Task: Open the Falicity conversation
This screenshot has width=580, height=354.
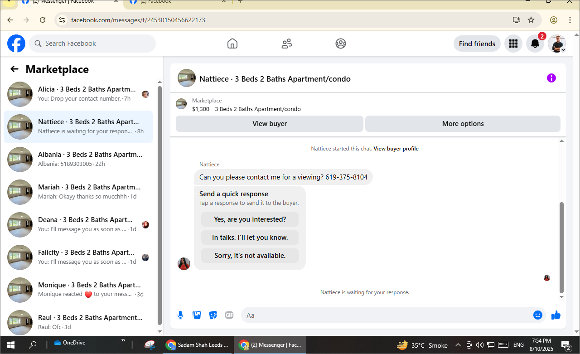Action: click(x=78, y=257)
